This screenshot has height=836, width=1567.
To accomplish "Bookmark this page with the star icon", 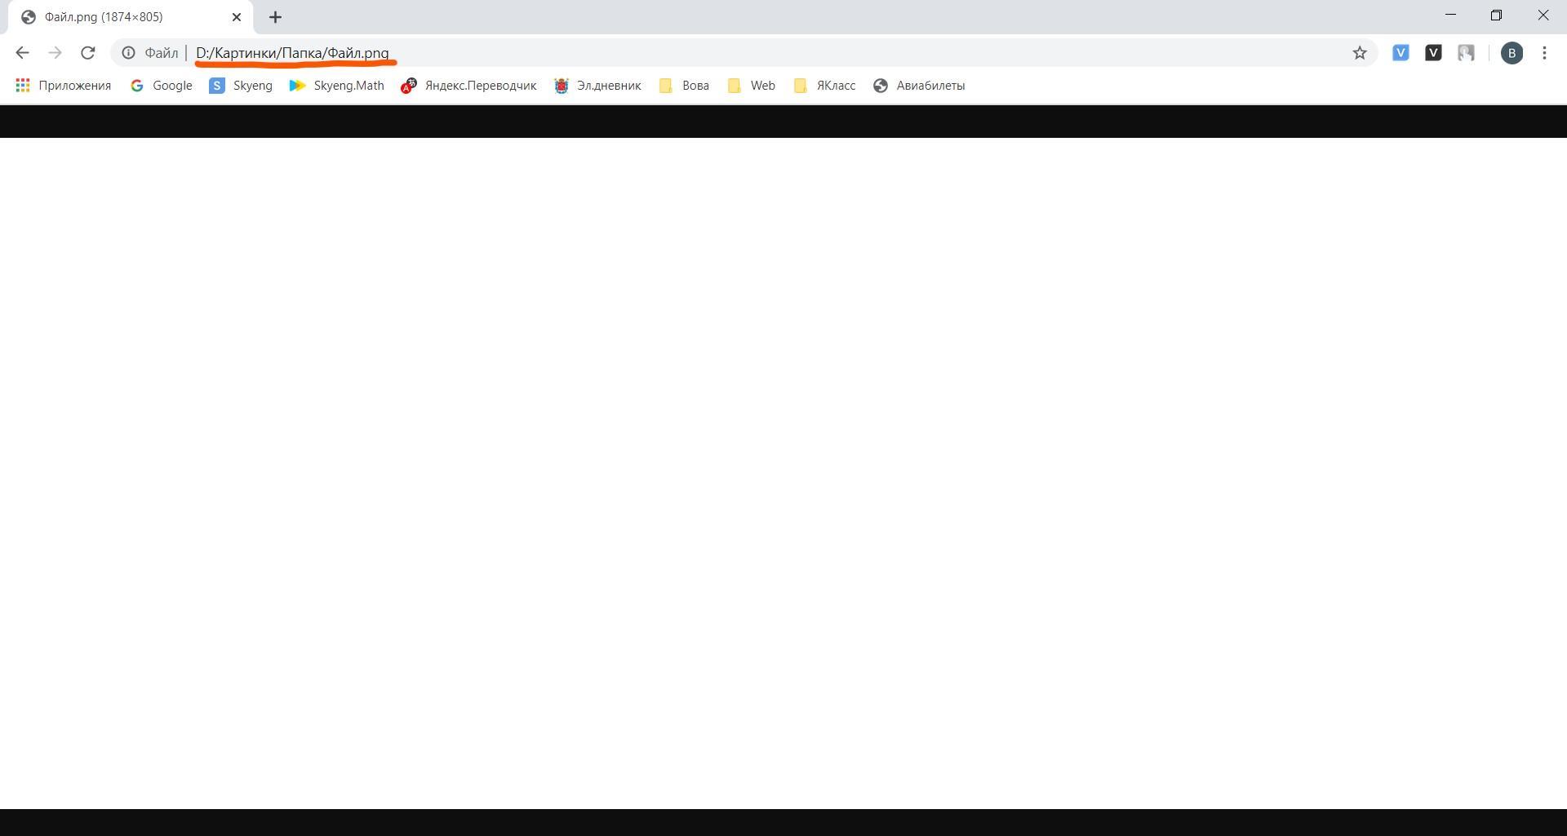I will pyautogui.click(x=1359, y=53).
